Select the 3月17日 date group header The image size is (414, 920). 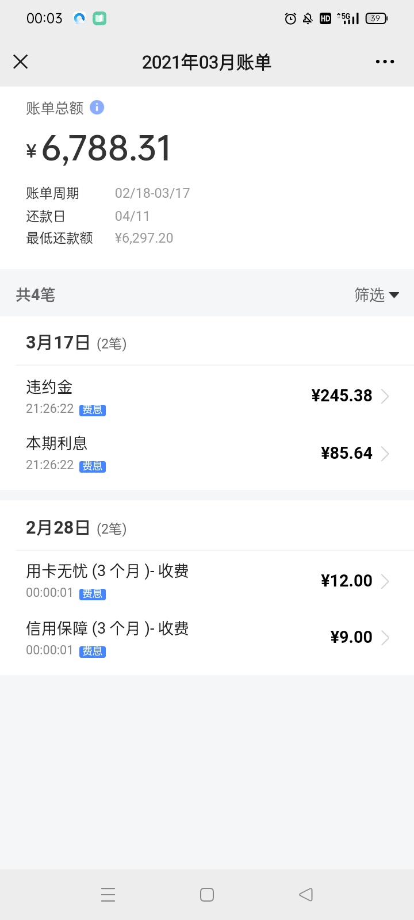pos(76,343)
